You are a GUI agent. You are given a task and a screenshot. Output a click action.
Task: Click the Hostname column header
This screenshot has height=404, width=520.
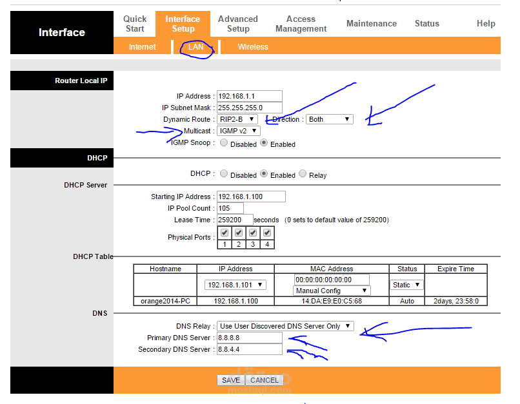point(165,269)
